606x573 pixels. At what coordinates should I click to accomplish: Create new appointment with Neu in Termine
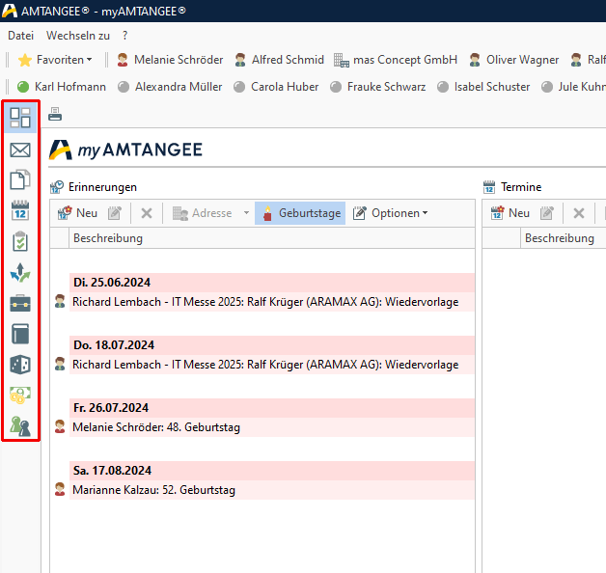(x=510, y=213)
